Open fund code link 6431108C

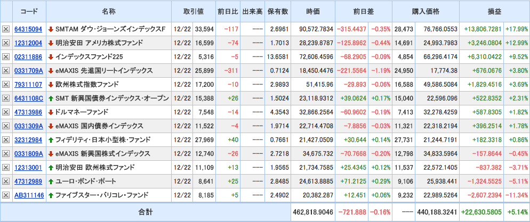[29, 98]
